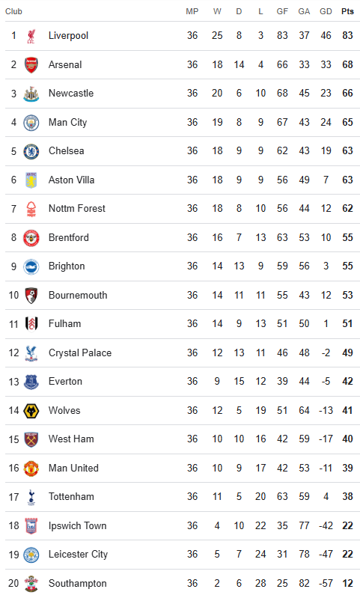Screen dimensions: 360x595
Task: Click the Man City badge icon
Action: tap(31, 123)
